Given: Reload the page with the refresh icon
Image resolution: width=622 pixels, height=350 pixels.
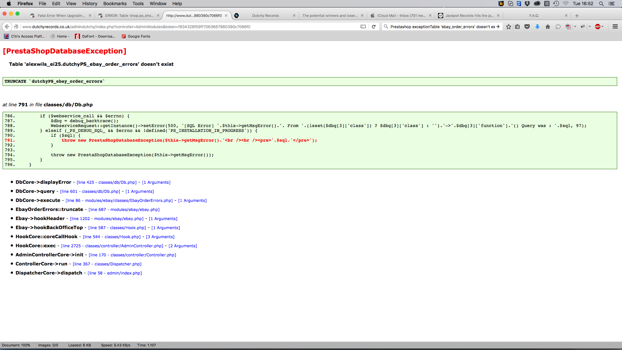Looking at the screenshot, I should pyautogui.click(x=374, y=27).
